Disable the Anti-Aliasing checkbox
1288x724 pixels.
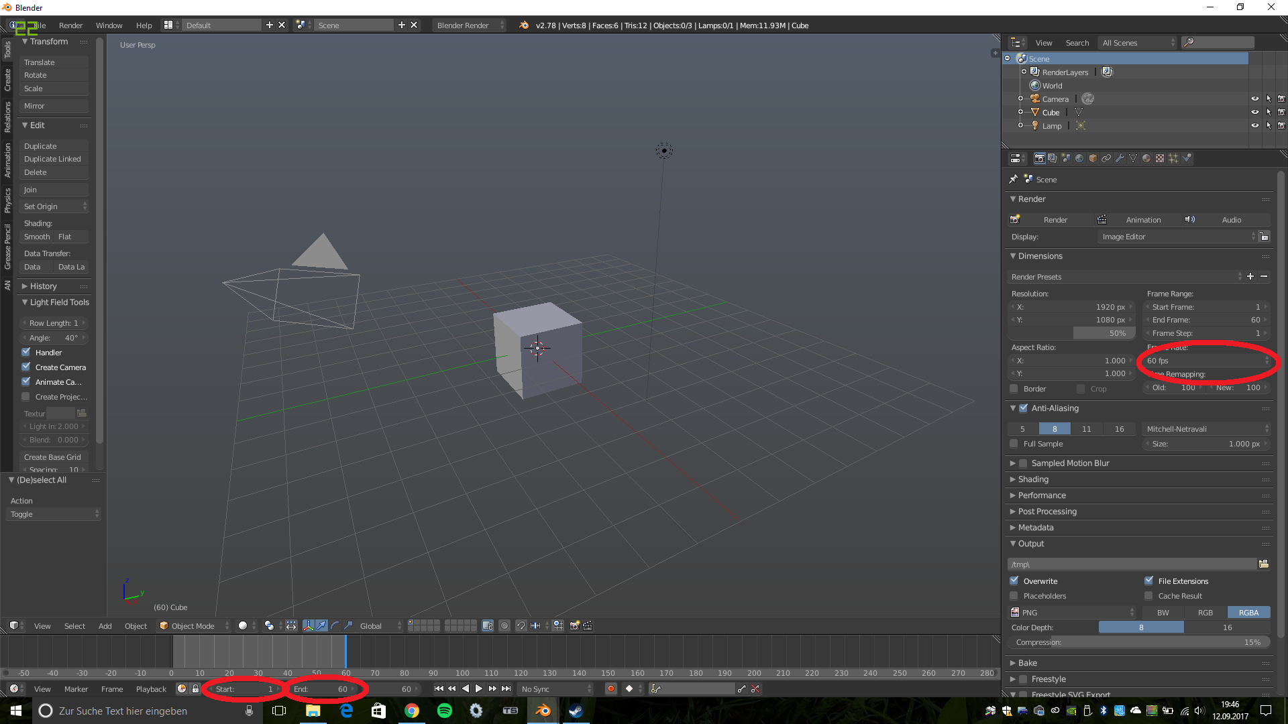click(1024, 408)
